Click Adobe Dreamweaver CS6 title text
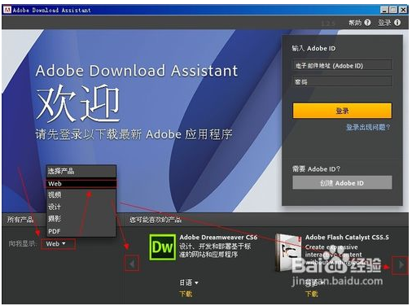 pos(218,237)
